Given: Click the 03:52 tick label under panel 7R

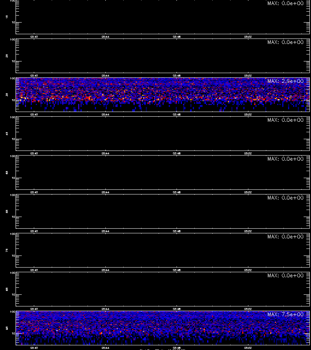Looking at the screenshot, I should [248, 270].
